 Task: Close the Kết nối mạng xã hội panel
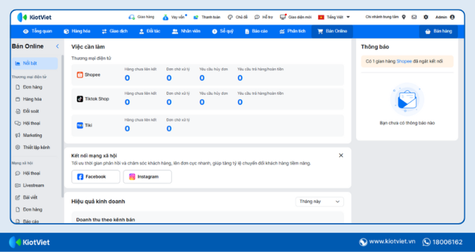(341, 155)
